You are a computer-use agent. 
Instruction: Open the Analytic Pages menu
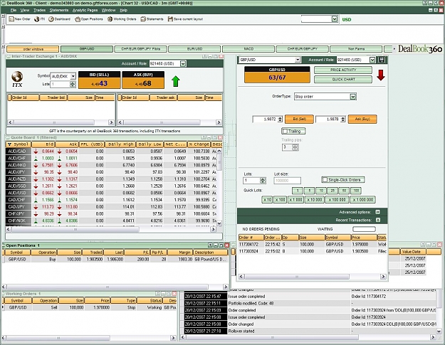(x=85, y=10)
